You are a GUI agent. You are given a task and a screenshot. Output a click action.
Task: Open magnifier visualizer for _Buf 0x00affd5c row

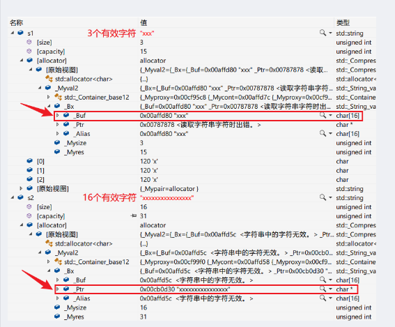click(323, 280)
